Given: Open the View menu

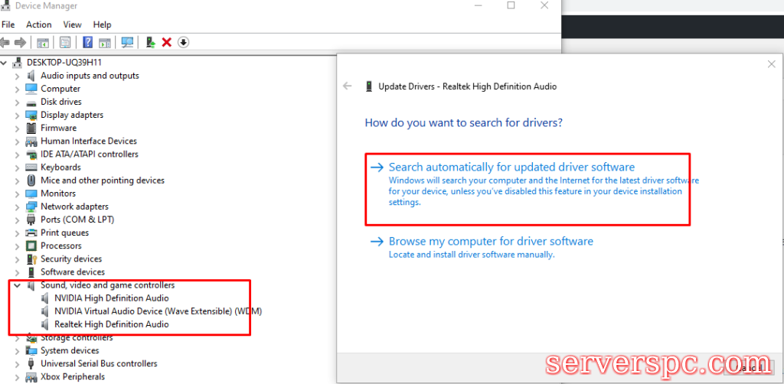Looking at the screenshot, I should (x=72, y=24).
